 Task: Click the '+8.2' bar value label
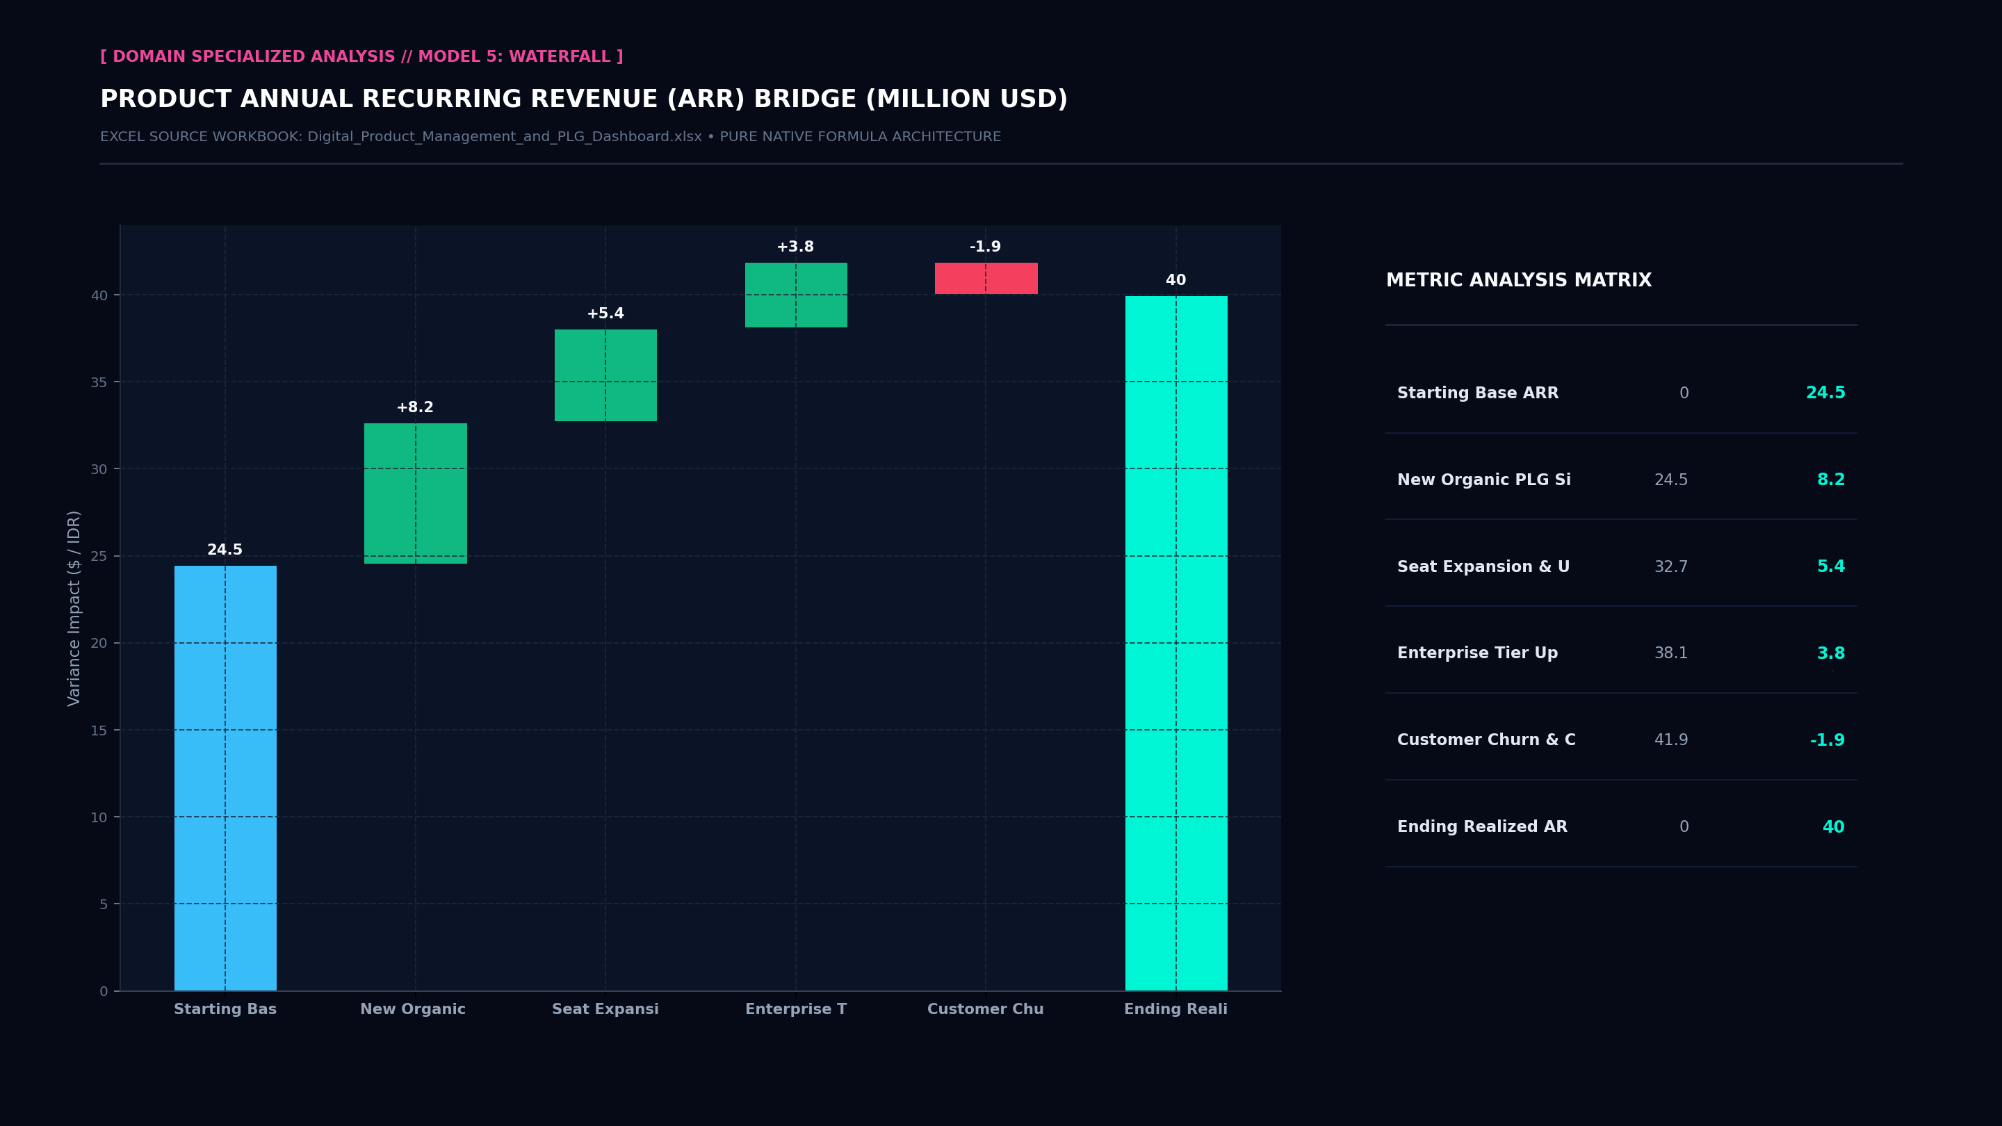tap(415, 407)
